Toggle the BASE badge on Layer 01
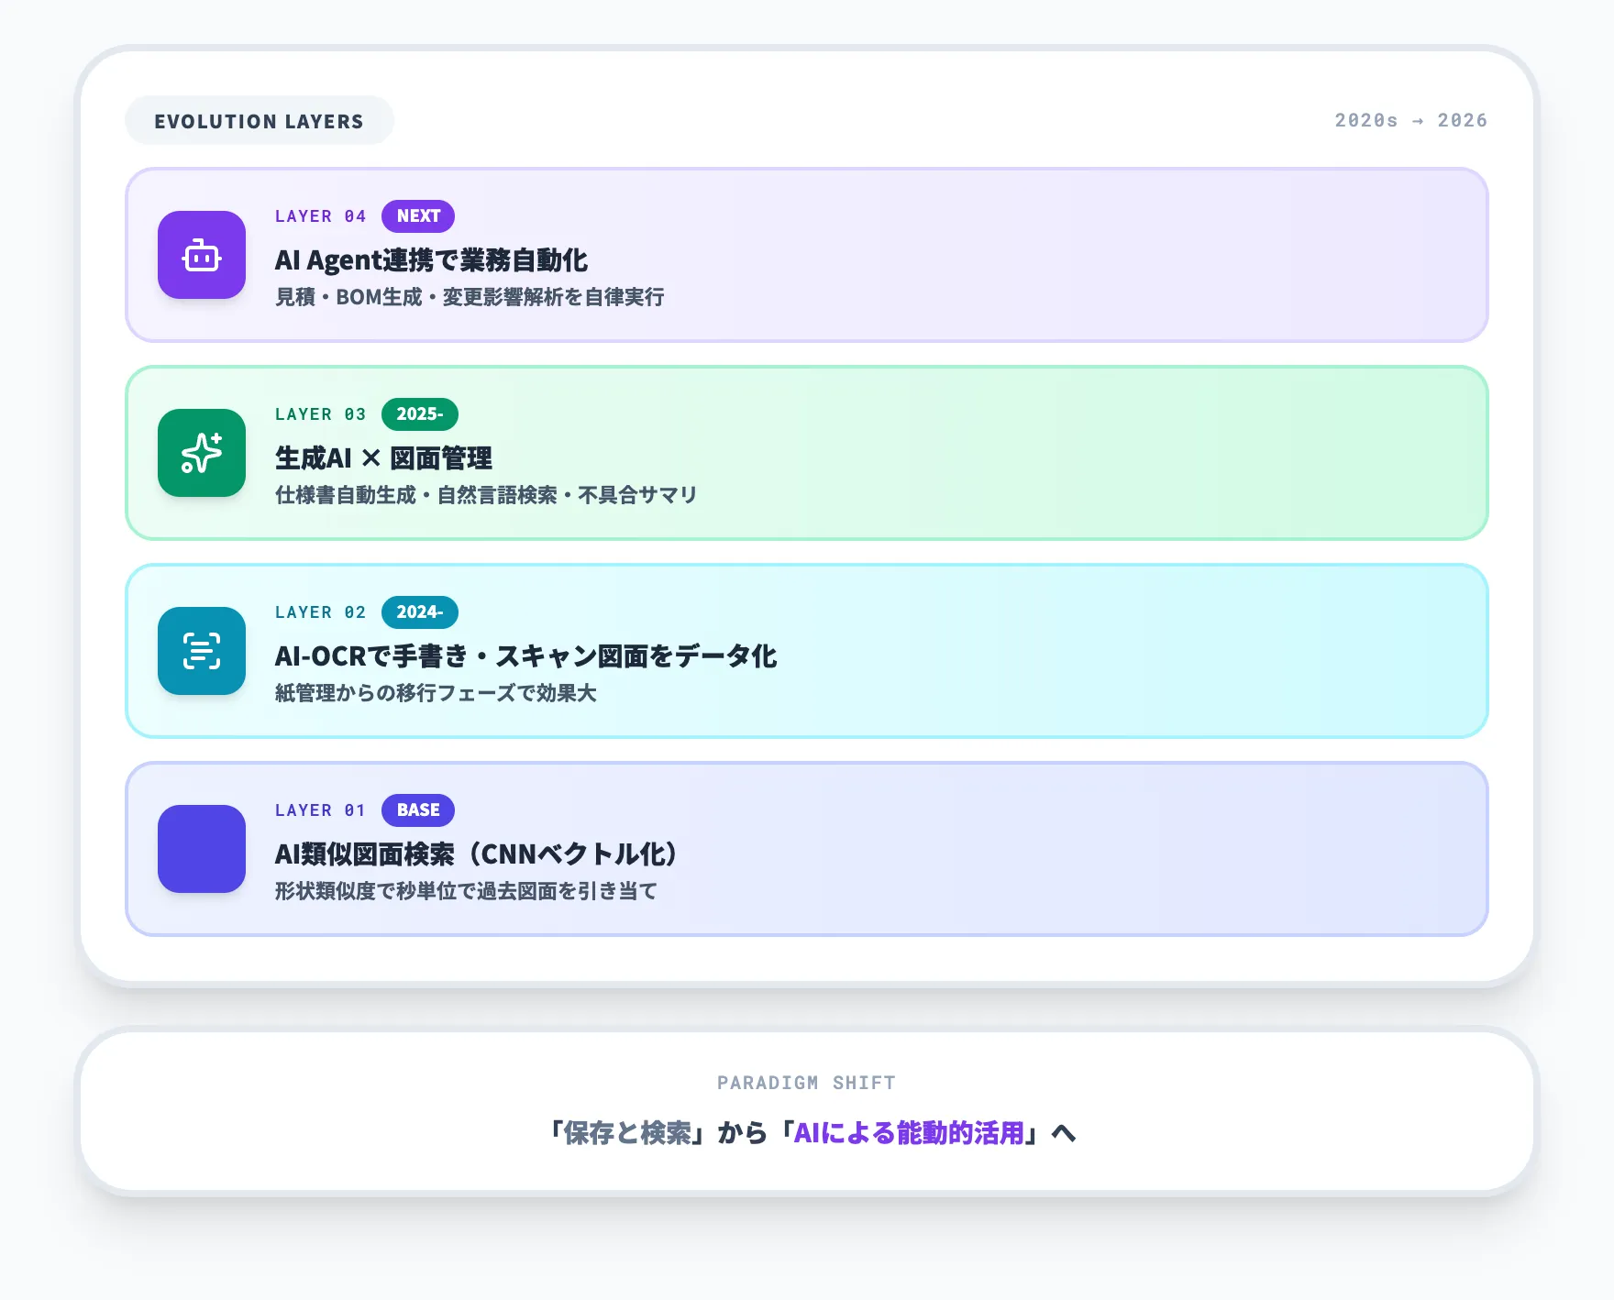 [x=417, y=810]
